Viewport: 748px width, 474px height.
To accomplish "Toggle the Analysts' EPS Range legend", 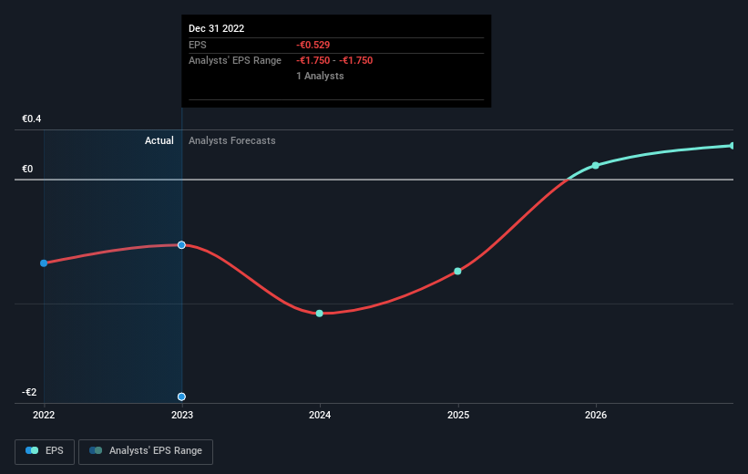I will (146, 451).
